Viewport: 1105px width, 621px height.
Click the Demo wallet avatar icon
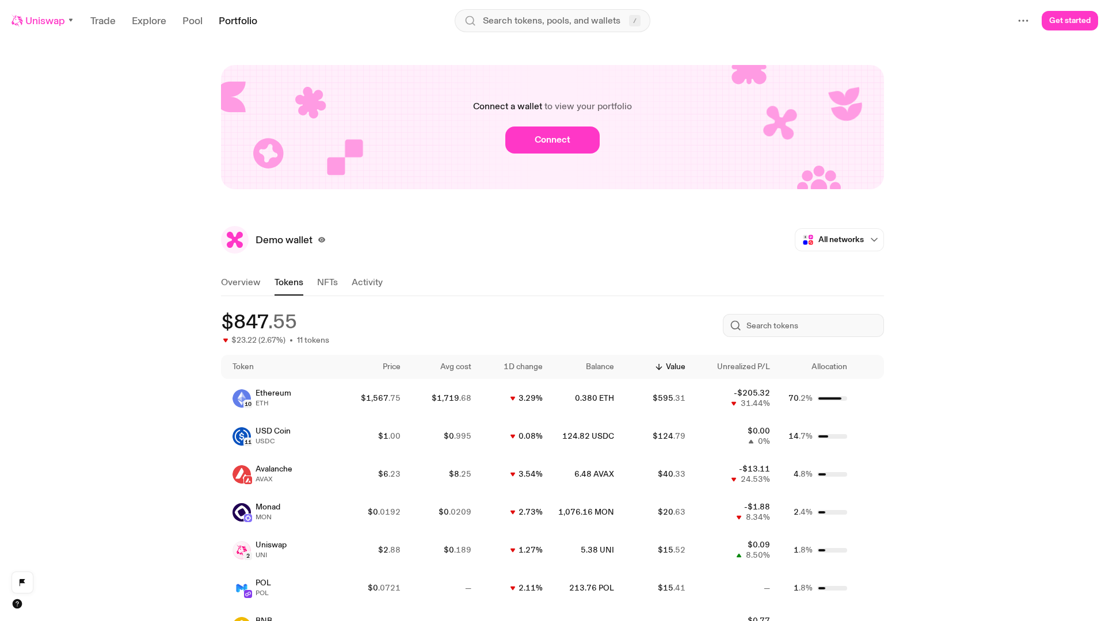click(235, 240)
